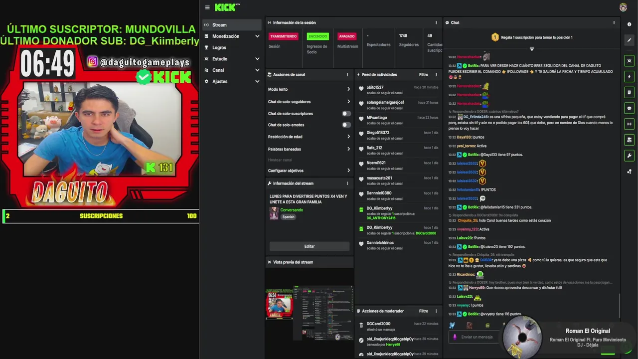
Task: Click the info icon in right sidebar
Action: pos(629,24)
